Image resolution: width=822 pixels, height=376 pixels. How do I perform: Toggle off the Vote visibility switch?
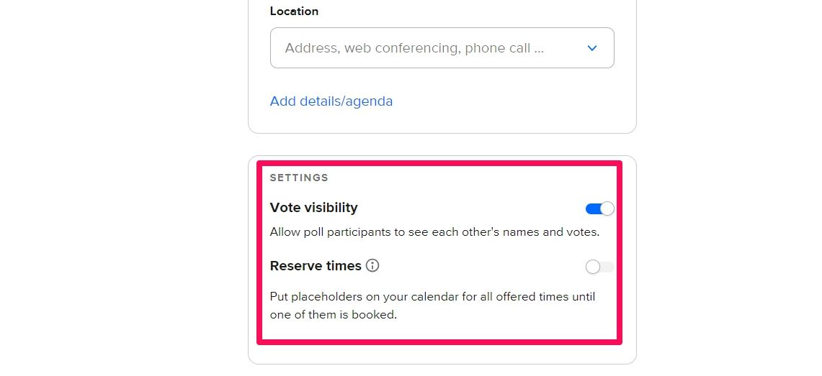pyautogui.click(x=599, y=208)
